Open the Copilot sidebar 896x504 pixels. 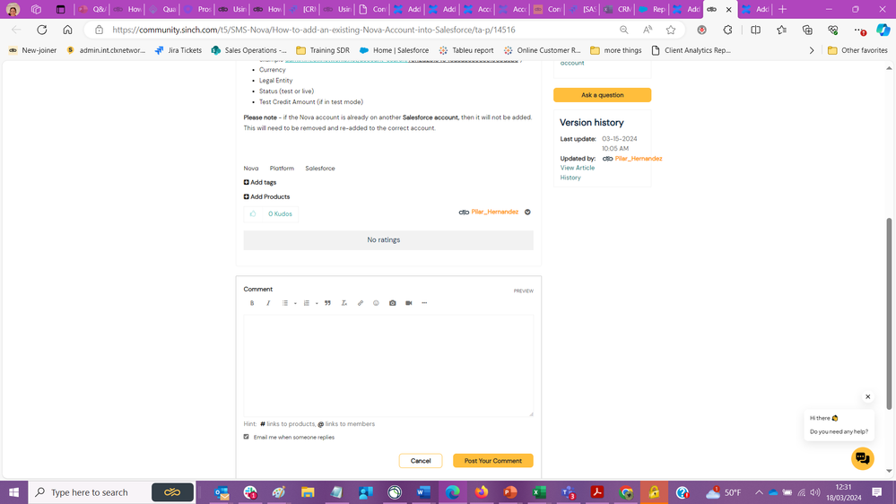tap(883, 30)
